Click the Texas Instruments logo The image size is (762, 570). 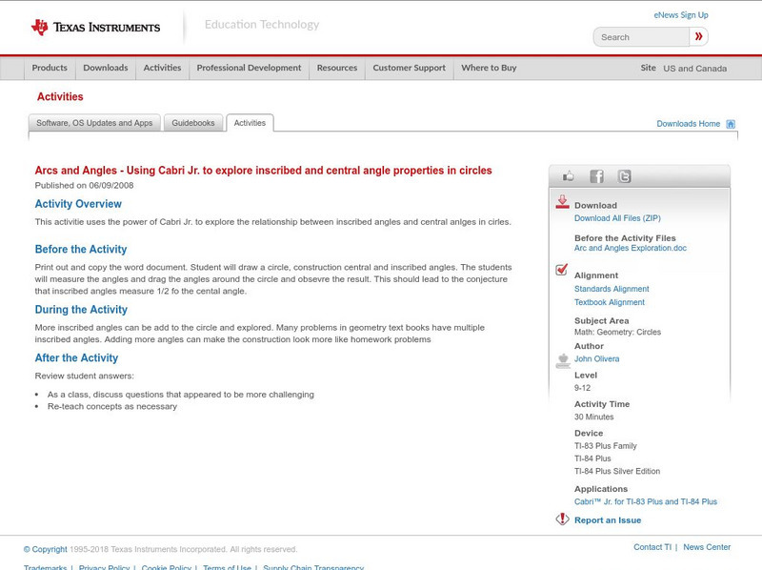point(95,28)
